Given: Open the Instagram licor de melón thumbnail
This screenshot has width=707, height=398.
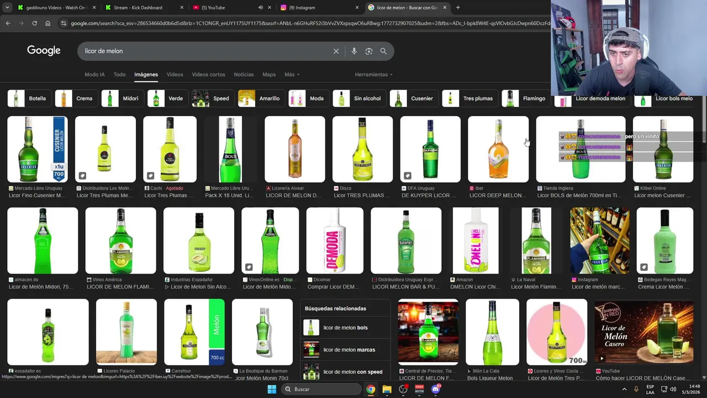Looking at the screenshot, I should [x=600, y=240].
